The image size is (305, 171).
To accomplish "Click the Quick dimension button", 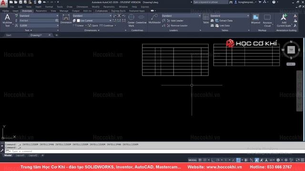I will click(93, 26).
